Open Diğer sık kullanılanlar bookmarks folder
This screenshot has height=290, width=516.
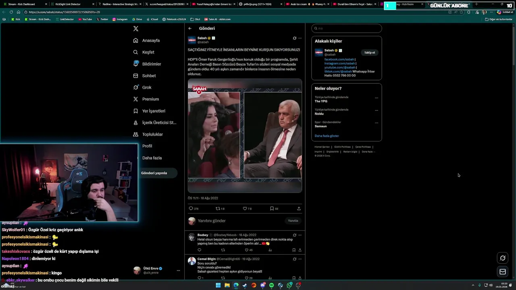[499, 19]
